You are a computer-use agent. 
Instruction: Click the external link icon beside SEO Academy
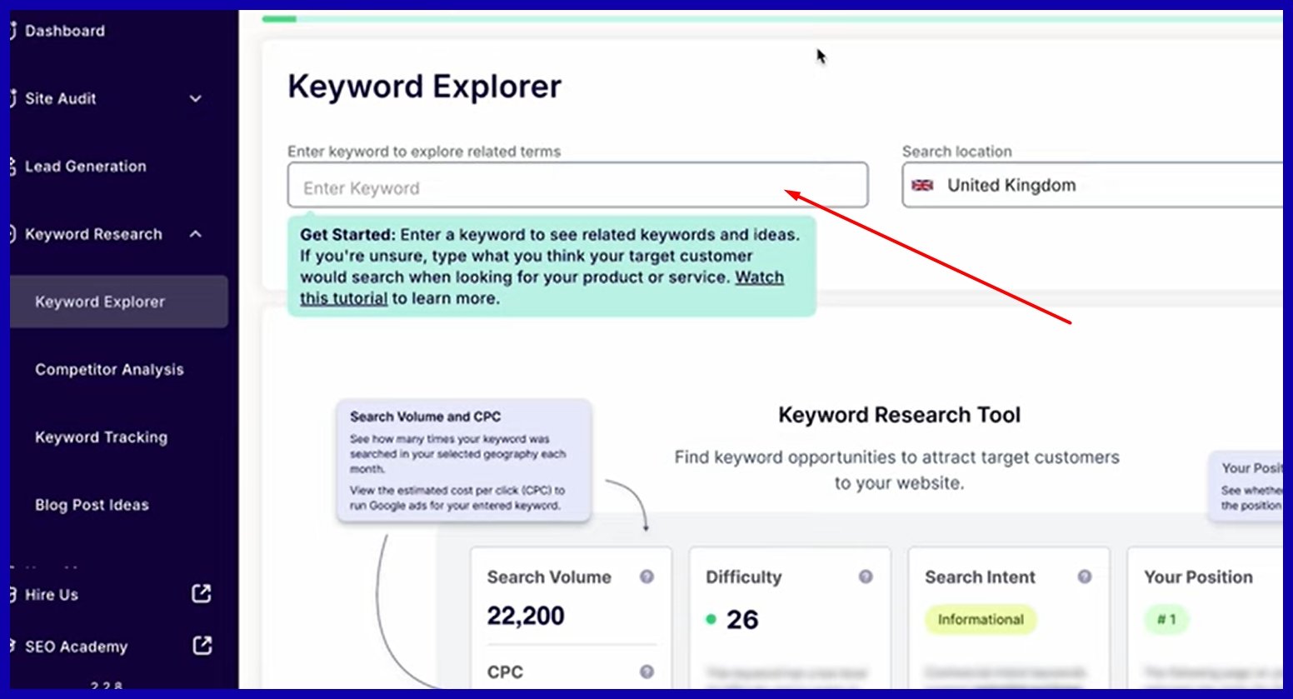pyautogui.click(x=202, y=646)
